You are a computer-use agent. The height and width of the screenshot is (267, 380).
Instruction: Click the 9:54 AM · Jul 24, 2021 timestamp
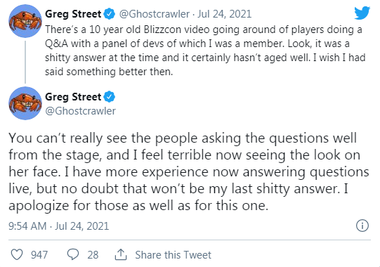coord(59,226)
